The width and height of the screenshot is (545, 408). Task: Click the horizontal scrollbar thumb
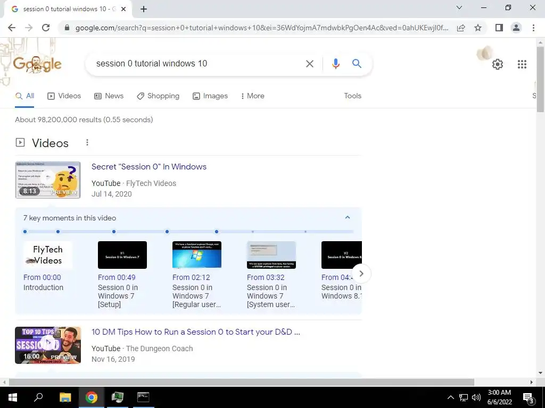pyautogui.click(x=241, y=382)
